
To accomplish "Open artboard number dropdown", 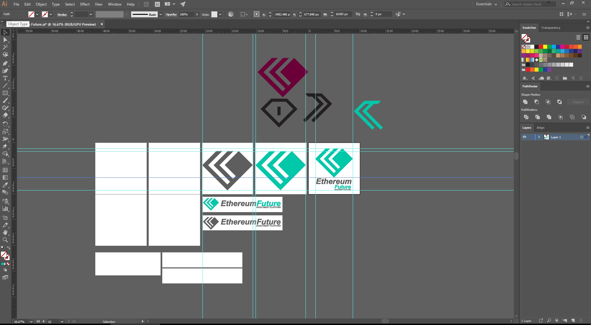I will click(62, 321).
